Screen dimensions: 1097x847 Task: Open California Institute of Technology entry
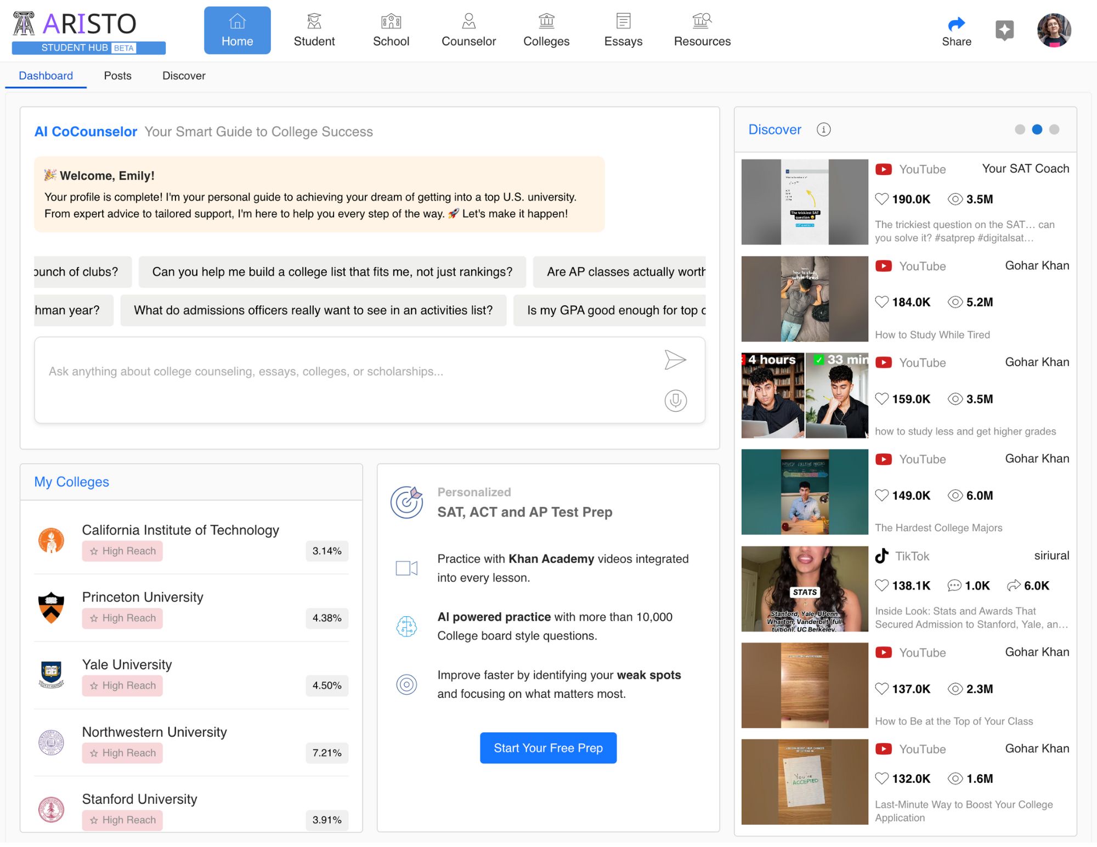(180, 530)
